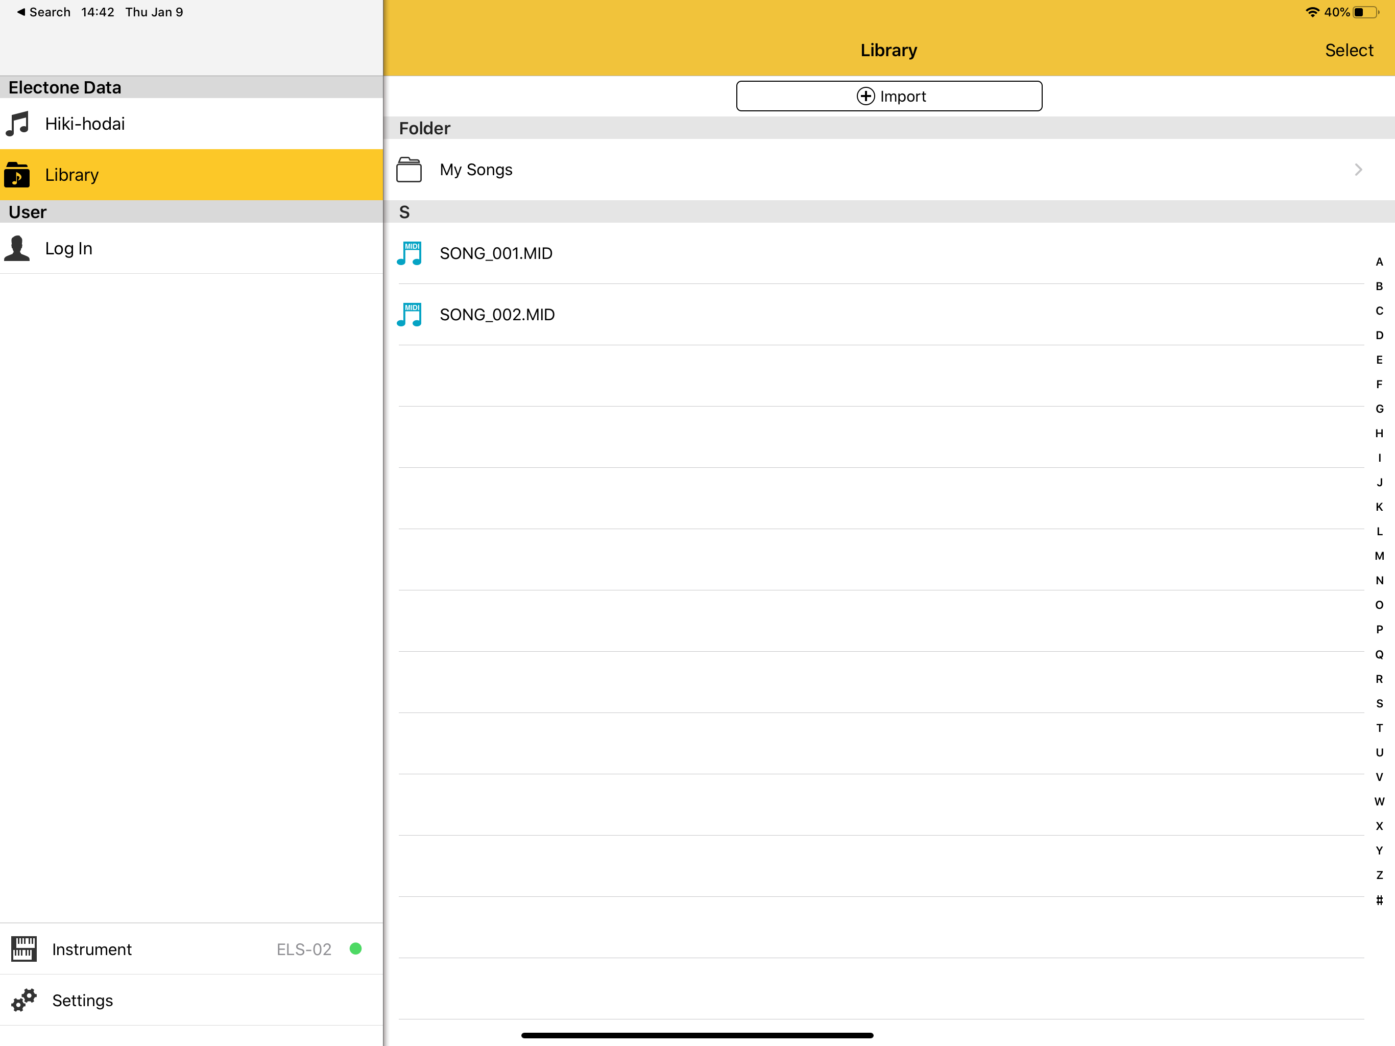Screen dimensions: 1395x1046
Task: Jump to index letter S
Action: 1379,703
